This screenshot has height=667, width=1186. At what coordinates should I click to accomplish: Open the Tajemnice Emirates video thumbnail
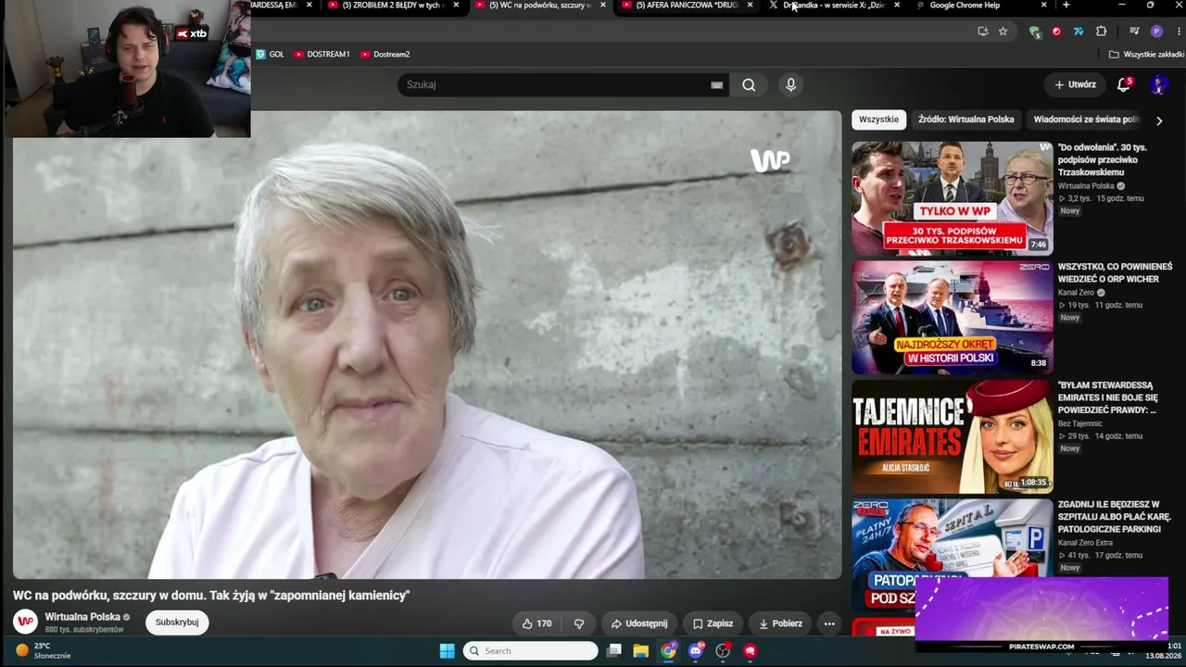[952, 436]
